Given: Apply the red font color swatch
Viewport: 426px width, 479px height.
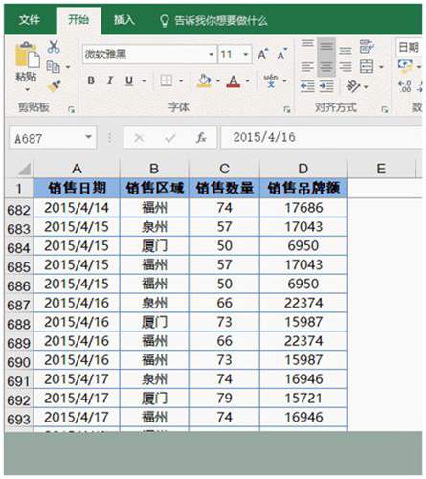Looking at the screenshot, I should pyautogui.click(x=234, y=81).
